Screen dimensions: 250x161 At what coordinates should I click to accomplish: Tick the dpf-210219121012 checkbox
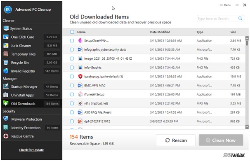click(x=72, y=121)
